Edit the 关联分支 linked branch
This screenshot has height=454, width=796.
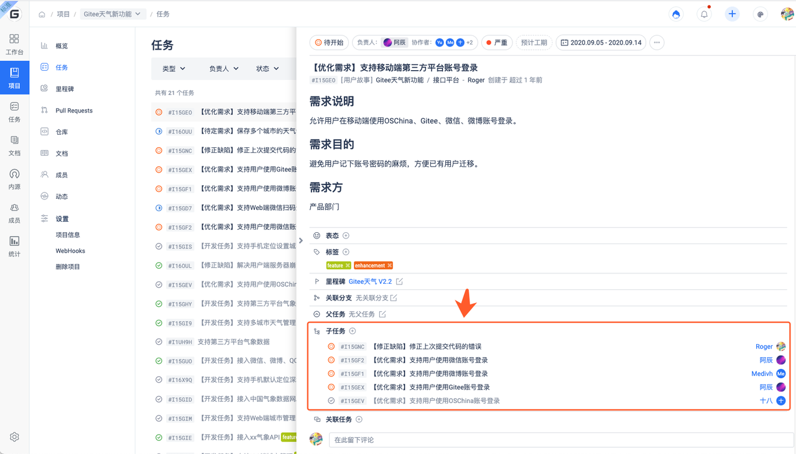(x=394, y=298)
